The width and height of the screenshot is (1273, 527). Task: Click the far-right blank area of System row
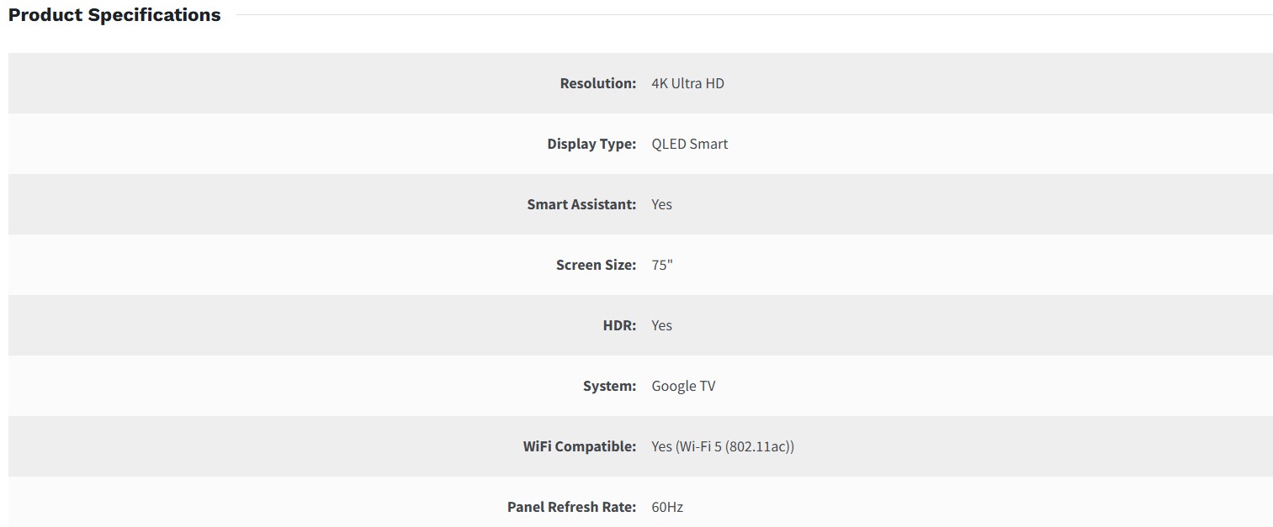[1220, 386]
